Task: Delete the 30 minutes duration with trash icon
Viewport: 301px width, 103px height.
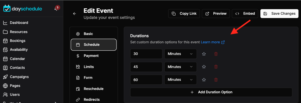Action: tap(216, 54)
